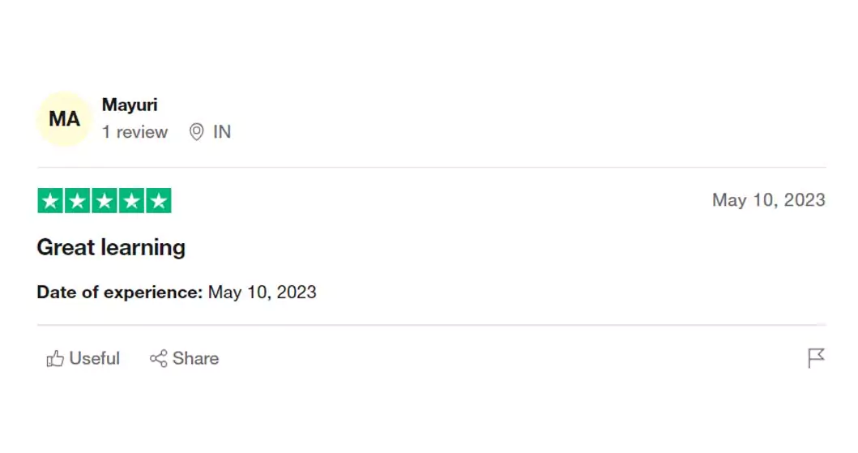Viewport: 858px width, 453px height.
Task: Click the second green star
Action: 78,201
